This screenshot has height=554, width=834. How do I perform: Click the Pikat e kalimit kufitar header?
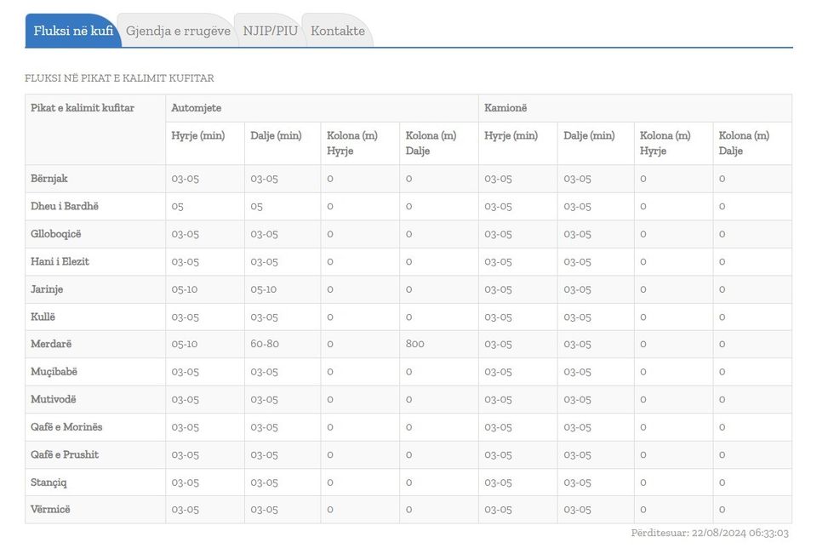click(83, 108)
